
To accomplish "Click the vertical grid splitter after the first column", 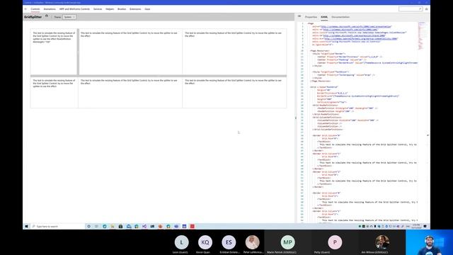I will pos(78,52).
